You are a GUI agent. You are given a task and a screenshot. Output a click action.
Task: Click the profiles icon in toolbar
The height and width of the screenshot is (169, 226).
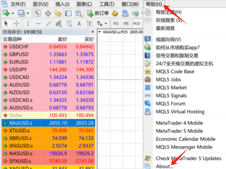coord(21,13)
